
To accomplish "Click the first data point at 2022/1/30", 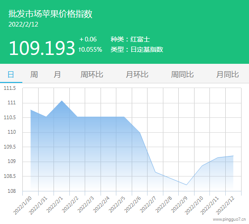I will (x=31, y=110).
